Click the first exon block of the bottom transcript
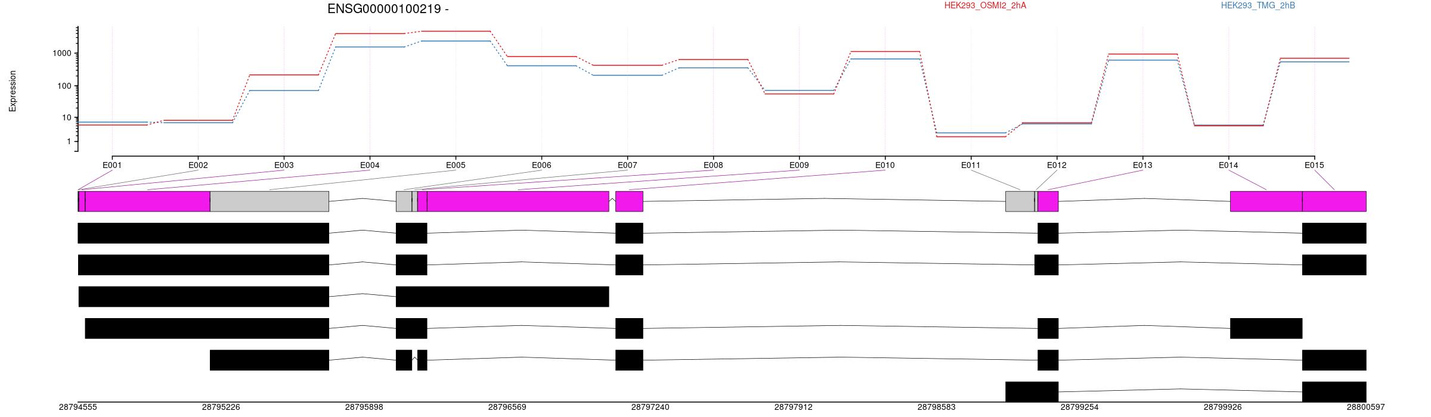1431x417 pixels. 1032,392
